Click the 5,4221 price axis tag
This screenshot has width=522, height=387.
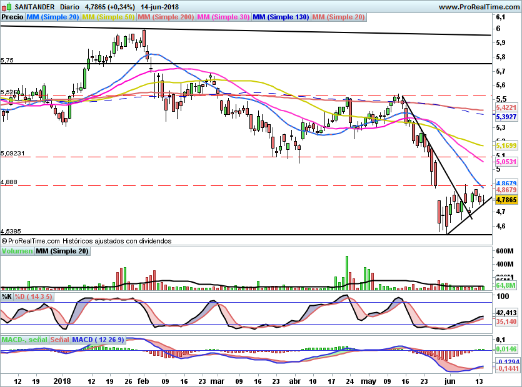pos(504,107)
